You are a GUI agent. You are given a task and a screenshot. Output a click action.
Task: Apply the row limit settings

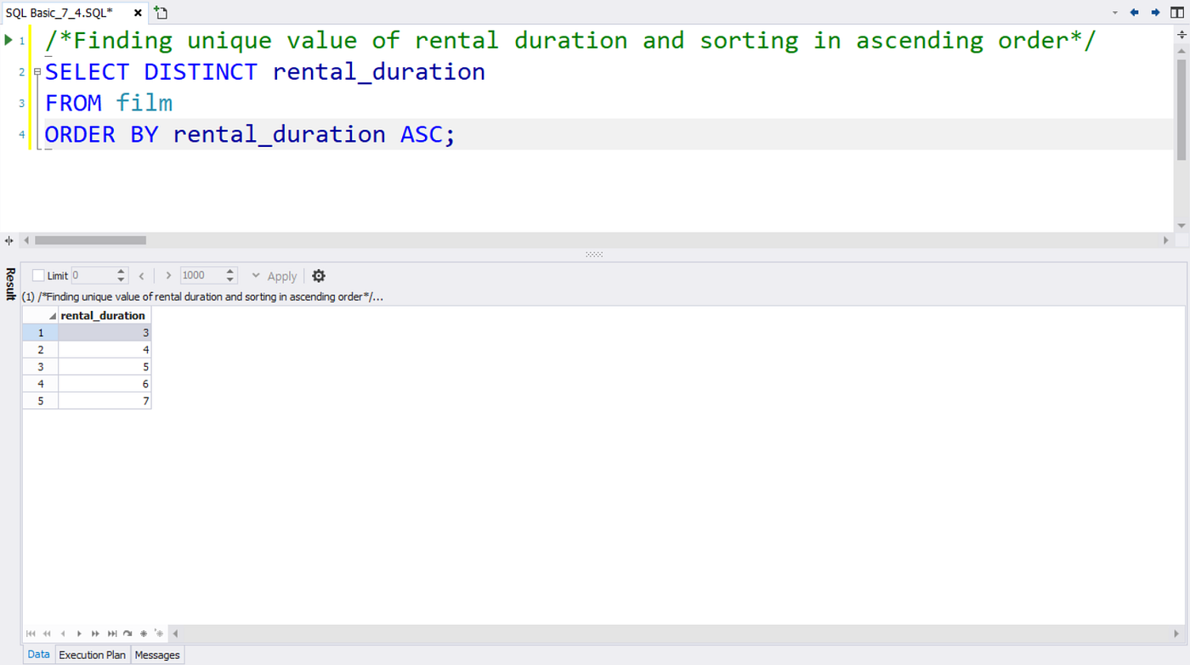pyautogui.click(x=281, y=275)
